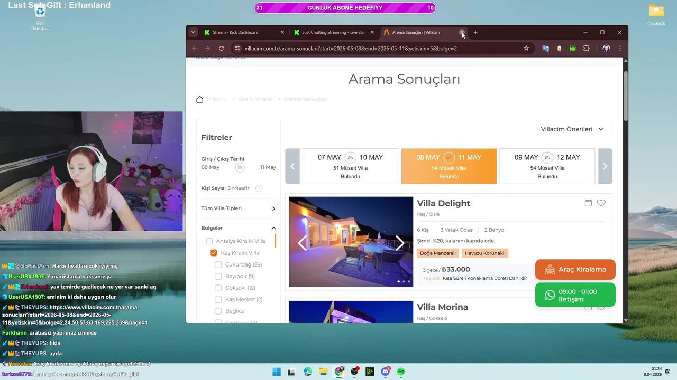Open a new browser tab
The width and height of the screenshot is (677, 380).
point(475,32)
